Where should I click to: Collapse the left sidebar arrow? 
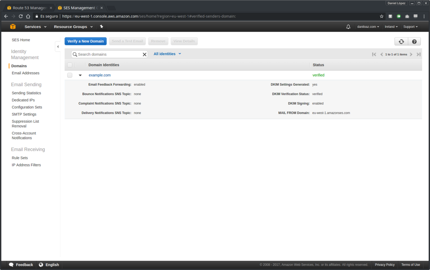[x=58, y=47]
